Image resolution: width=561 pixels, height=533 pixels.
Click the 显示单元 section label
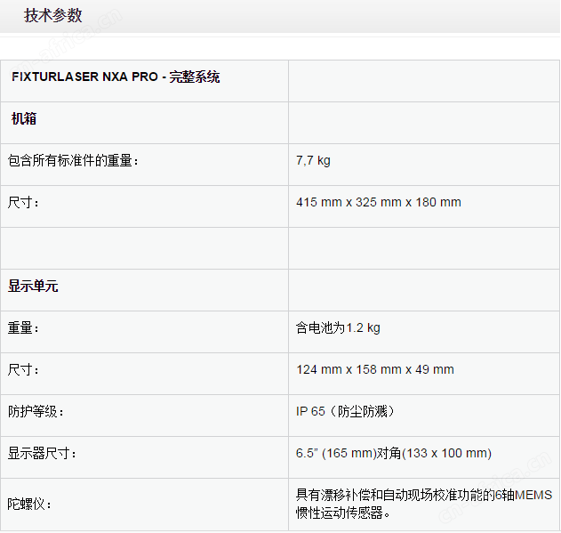(33, 287)
